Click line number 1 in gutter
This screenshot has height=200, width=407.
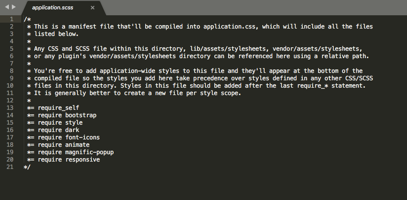(11, 19)
